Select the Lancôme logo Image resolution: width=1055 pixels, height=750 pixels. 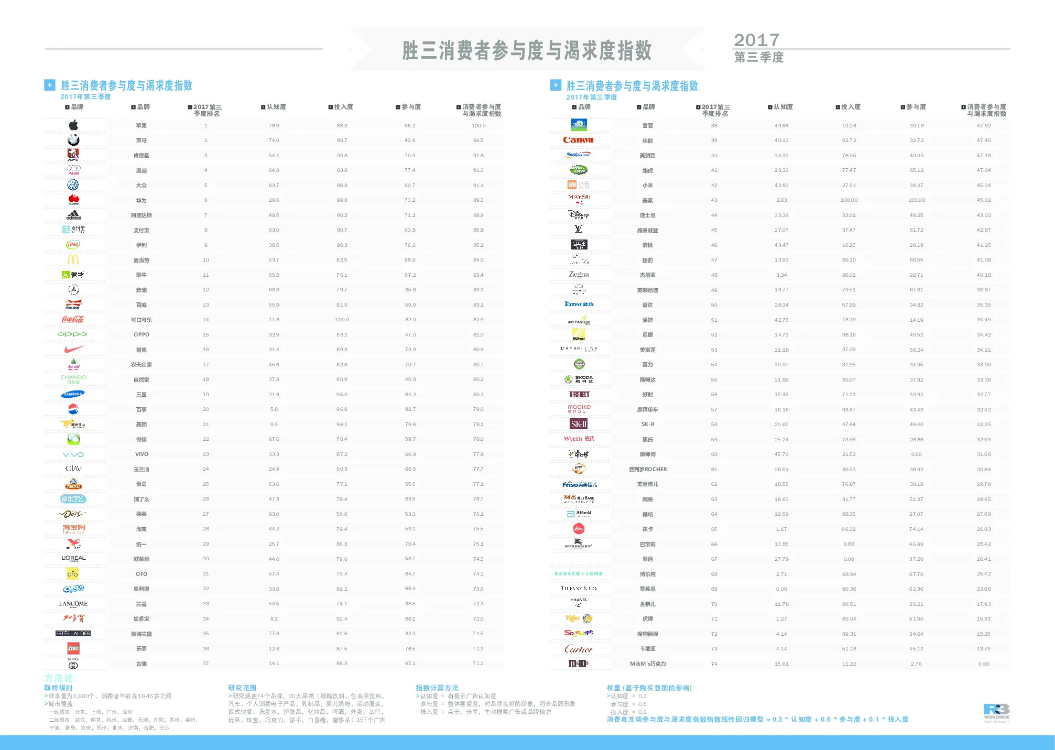[x=73, y=604]
